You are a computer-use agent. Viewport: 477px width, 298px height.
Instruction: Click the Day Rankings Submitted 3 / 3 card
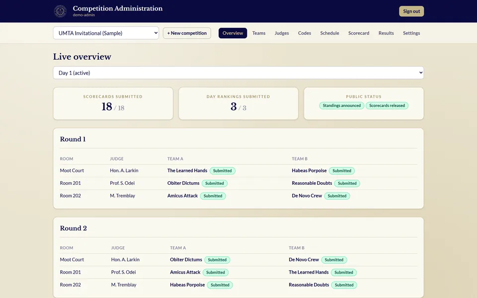click(x=238, y=103)
